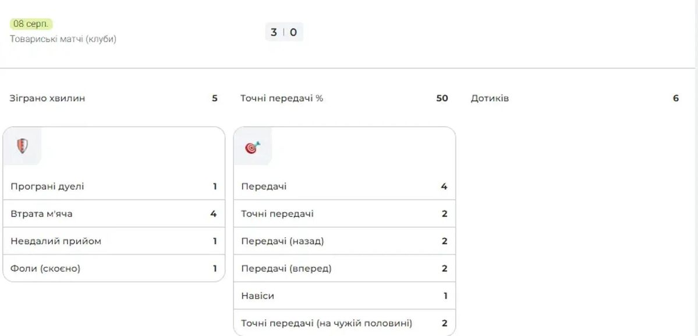
Task: Click the touches value 6
Action: coord(676,98)
